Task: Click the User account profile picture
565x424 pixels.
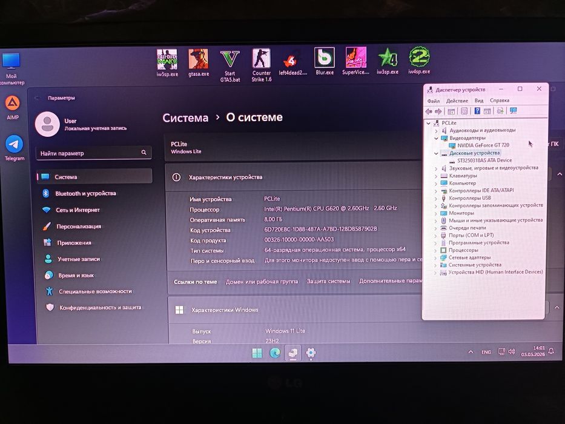Action: coord(47,124)
